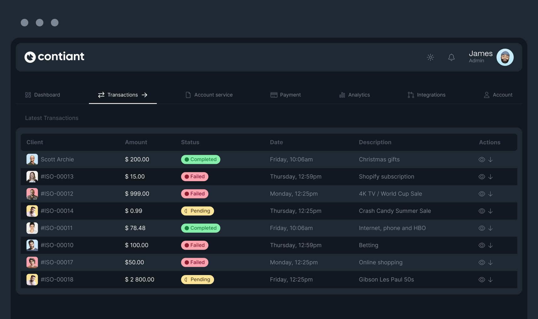Open notifications via the bell icon
This screenshot has width=538, height=319.
(x=451, y=57)
